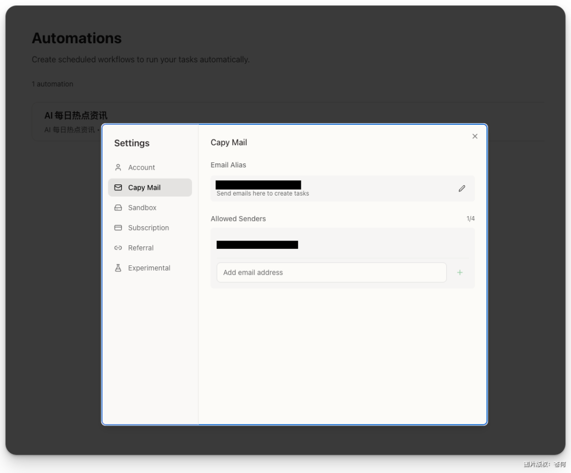Switch to Sandbox settings
Image resolution: width=571 pixels, height=473 pixels.
[x=142, y=207]
